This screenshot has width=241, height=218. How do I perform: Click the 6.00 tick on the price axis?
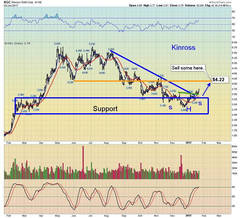coord(234,42)
